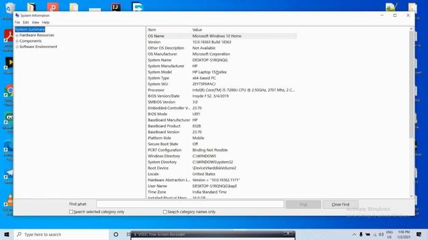
Task: Click the taskbar clock showing 1:06 PM
Action: tap(404, 234)
